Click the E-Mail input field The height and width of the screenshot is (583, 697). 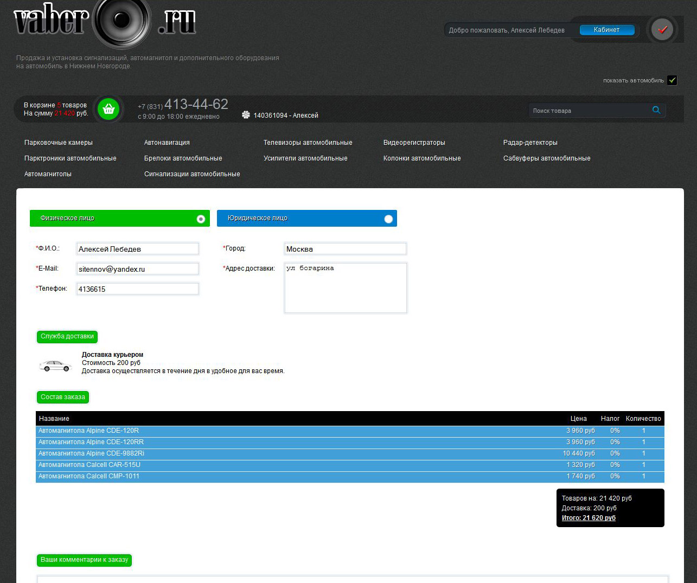(x=138, y=269)
